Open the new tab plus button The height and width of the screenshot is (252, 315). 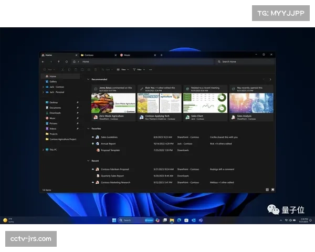162,55
